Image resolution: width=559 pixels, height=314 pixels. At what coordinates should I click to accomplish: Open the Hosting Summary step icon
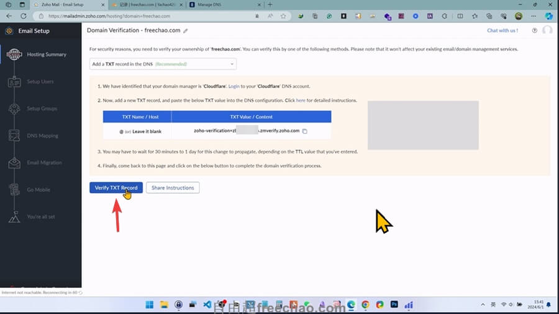(14, 55)
